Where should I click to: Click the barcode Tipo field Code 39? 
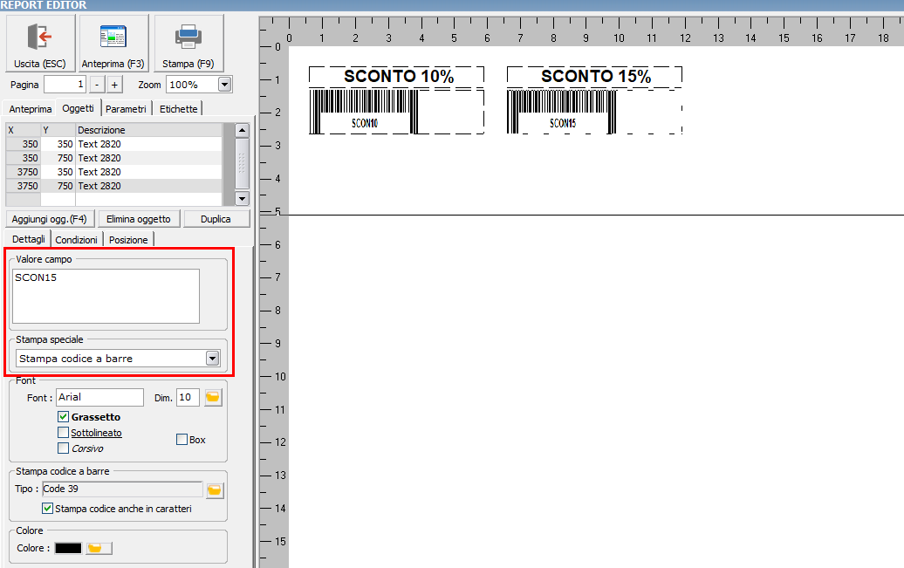point(123,489)
